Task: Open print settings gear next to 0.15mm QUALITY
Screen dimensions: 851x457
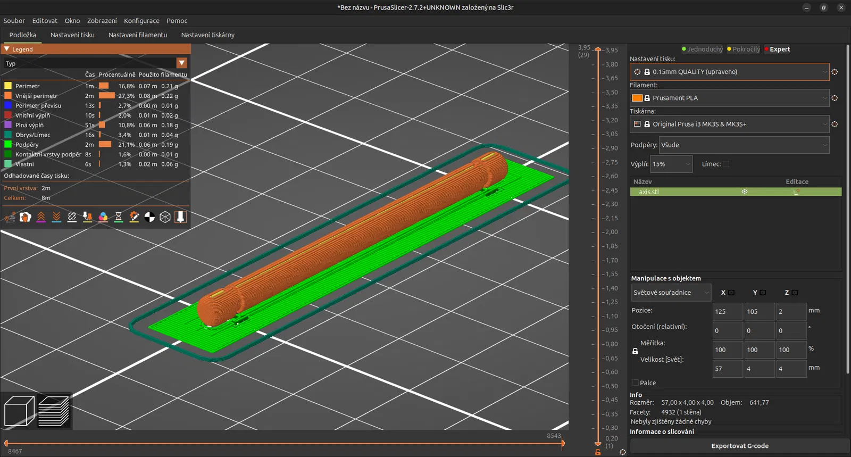Action: (x=835, y=72)
